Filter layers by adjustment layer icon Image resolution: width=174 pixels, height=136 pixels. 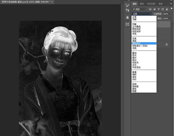(154, 9)
